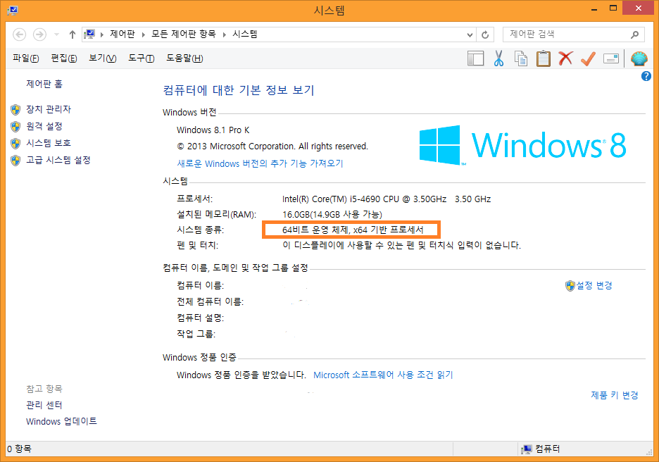659x462 pixels.
Task: Open recent locations dropdown arrow
Action: 56,35
